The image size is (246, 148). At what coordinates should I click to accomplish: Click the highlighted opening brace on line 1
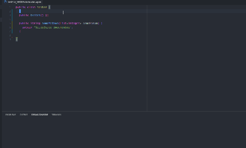click(x=49, y=7)
